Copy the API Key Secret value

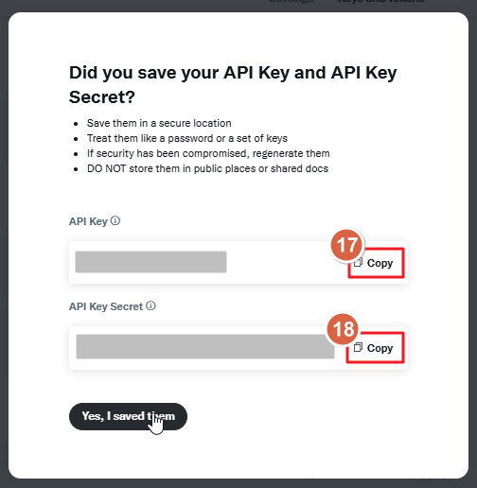coord(375,347)
